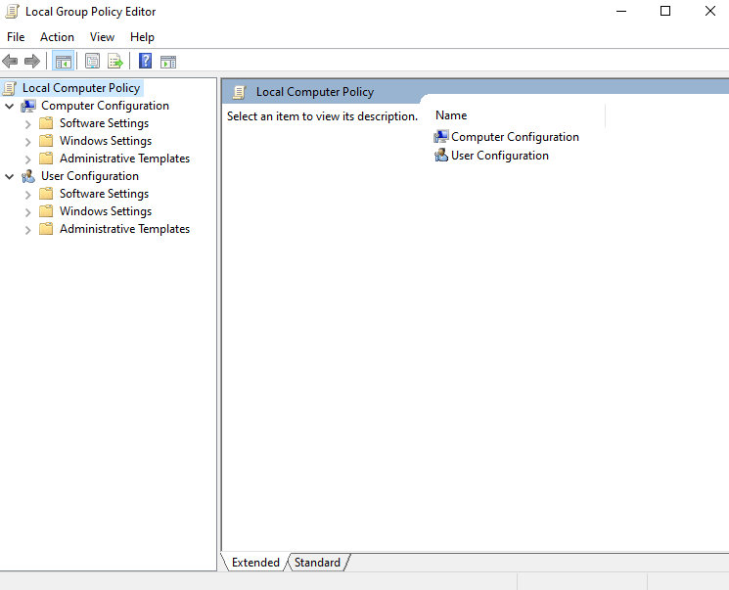Open Help using the question mark icon
This screenshot has width=729, height=590.
tap(145, 62)
